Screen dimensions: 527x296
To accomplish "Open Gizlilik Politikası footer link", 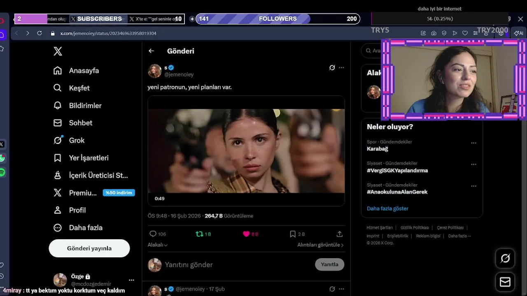I will [x=415, y=228].
